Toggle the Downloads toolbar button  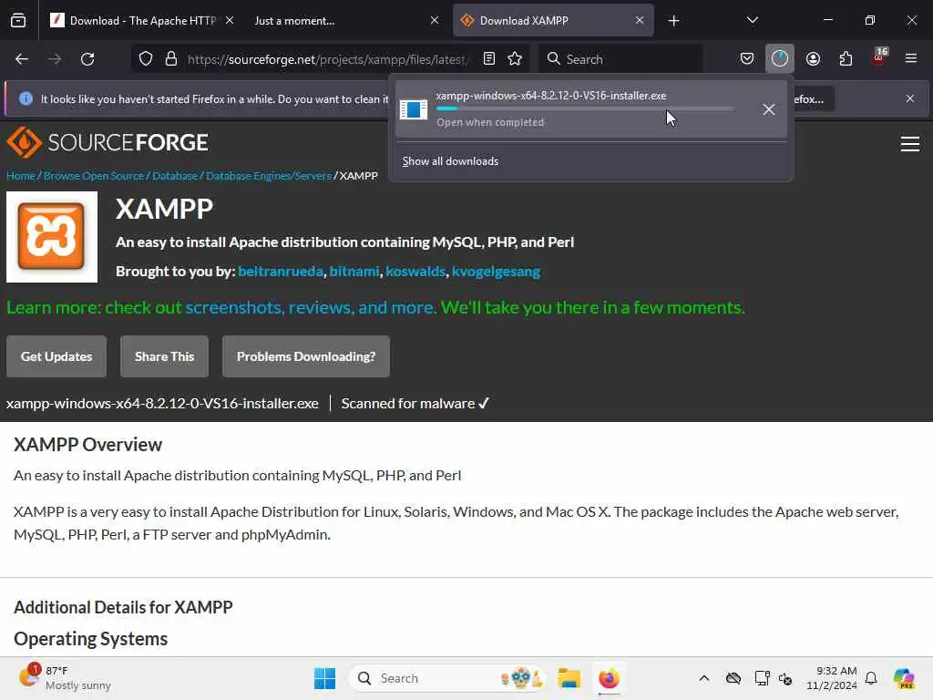780,58
